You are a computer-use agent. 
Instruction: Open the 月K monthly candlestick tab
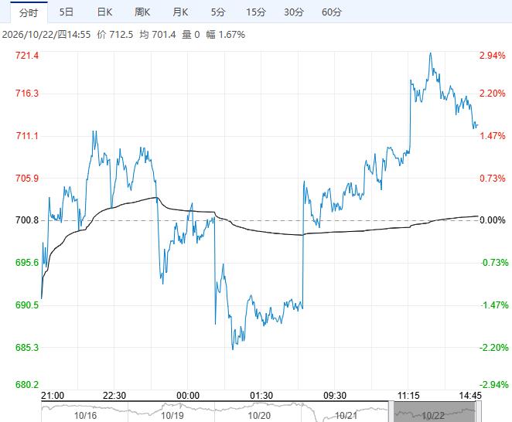(x=180, y=12)
